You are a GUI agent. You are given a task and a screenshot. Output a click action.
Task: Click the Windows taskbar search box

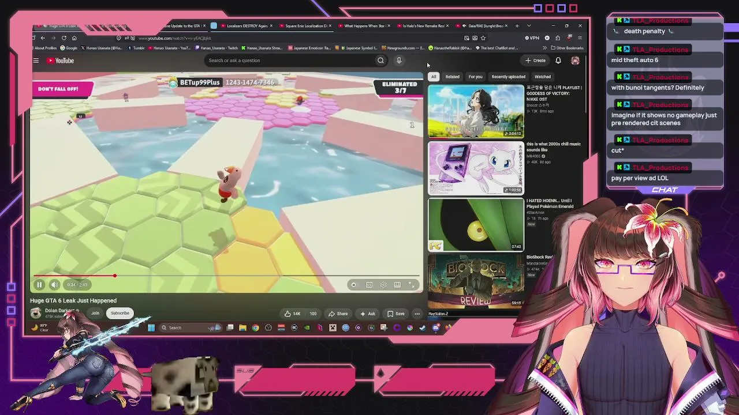click(x=189, y=328)
